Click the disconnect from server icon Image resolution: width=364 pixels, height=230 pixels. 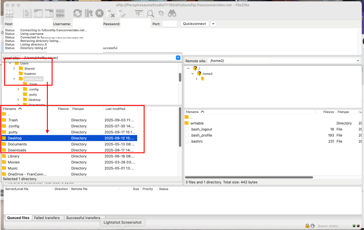click(111, 13)
